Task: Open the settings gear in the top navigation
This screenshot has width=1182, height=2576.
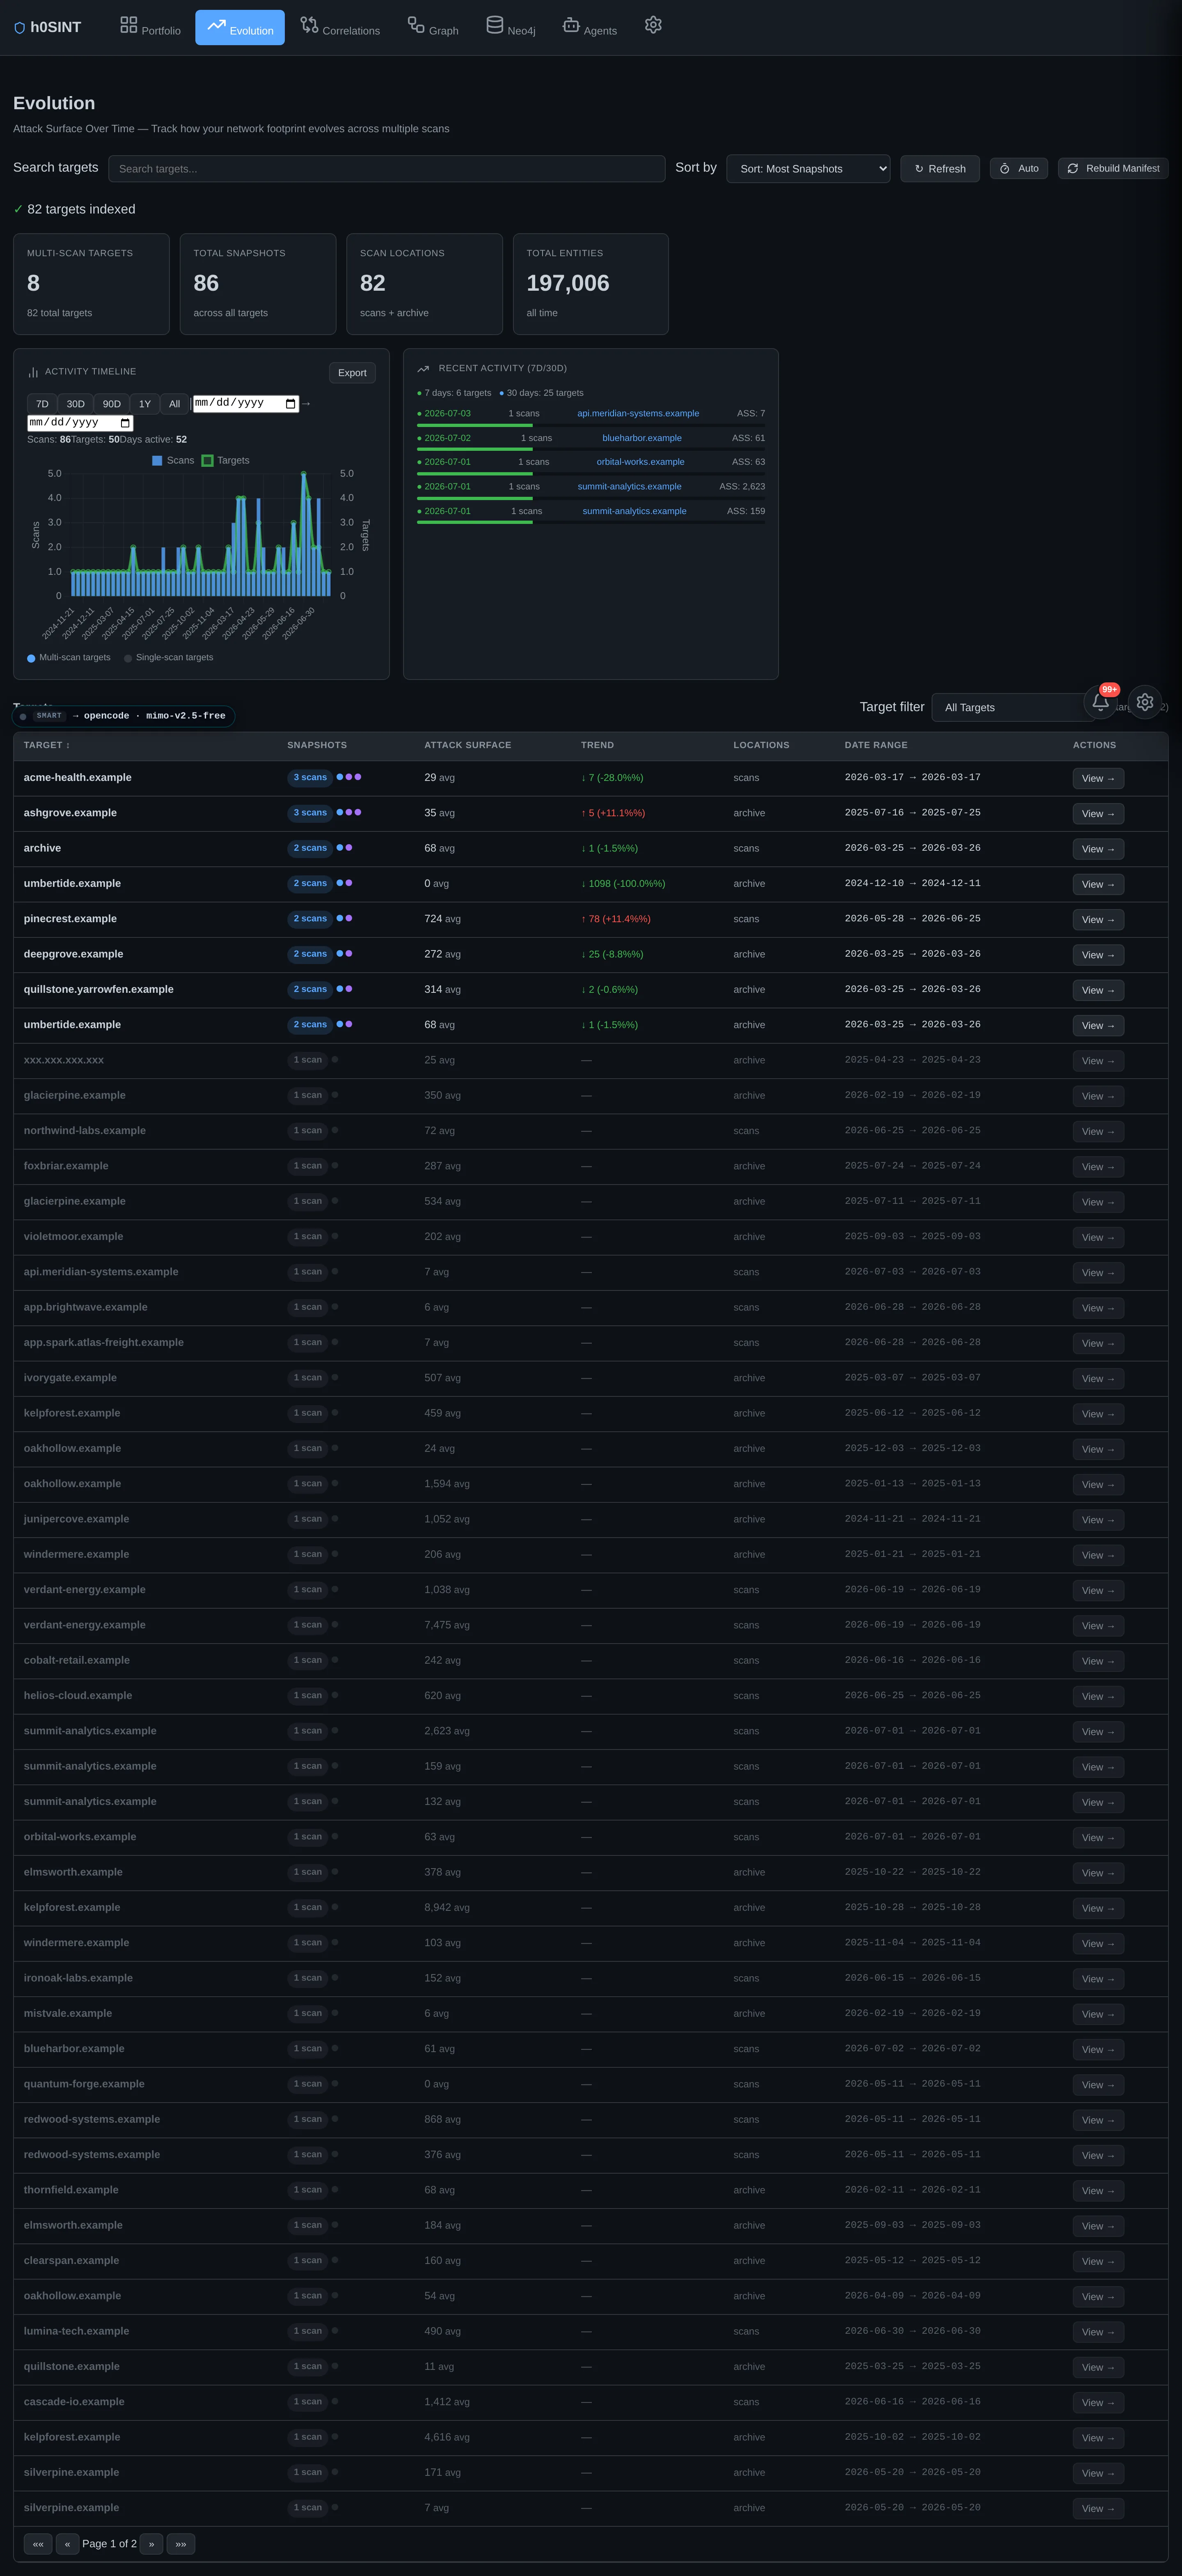Action: click(x=653, y=25)
